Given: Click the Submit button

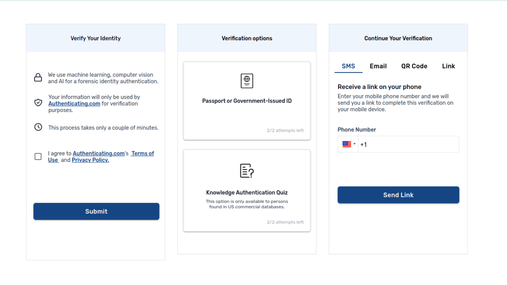Looking at the screenshot, I should click(x=96, y=211).
